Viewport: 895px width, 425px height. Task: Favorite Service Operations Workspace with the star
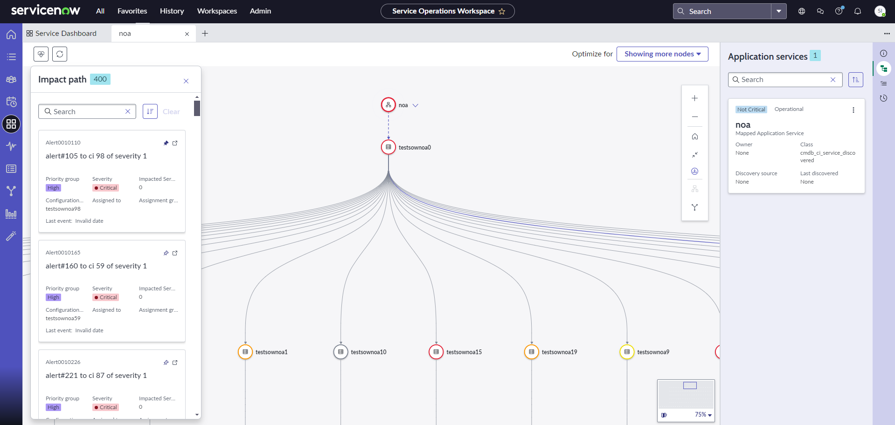click(x=502, y=11)
